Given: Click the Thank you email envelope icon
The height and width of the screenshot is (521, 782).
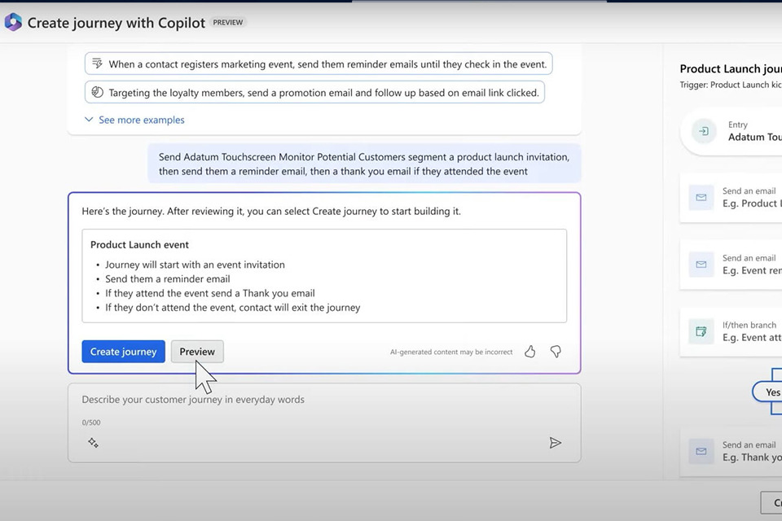Looking at the screenshot, I should pyautogui.click(x=701, y=451).
